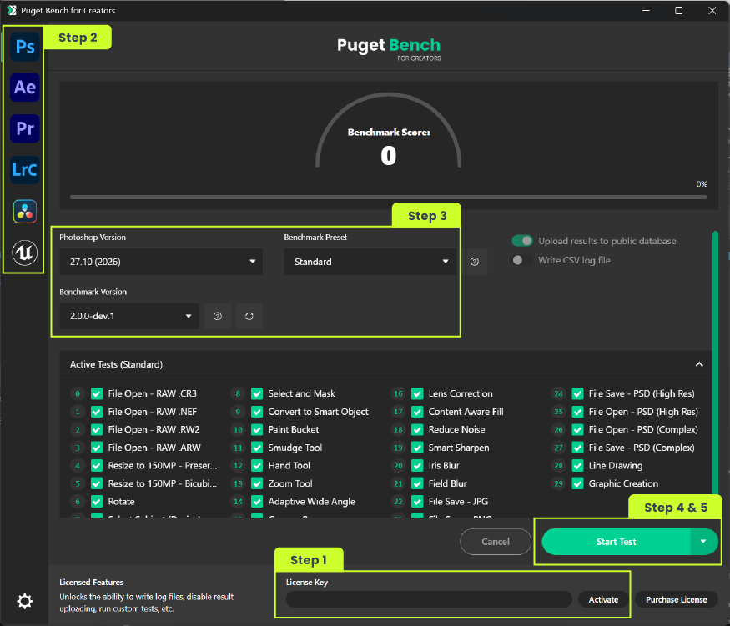
Task: Click the Licensed Features heading
Action: click(91, 583)
